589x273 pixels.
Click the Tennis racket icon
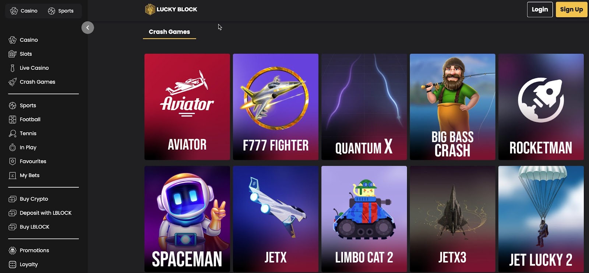pyautogui.click(x=13, y=133)
